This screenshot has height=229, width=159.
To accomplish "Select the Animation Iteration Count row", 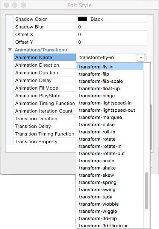I will click(45, 111).
